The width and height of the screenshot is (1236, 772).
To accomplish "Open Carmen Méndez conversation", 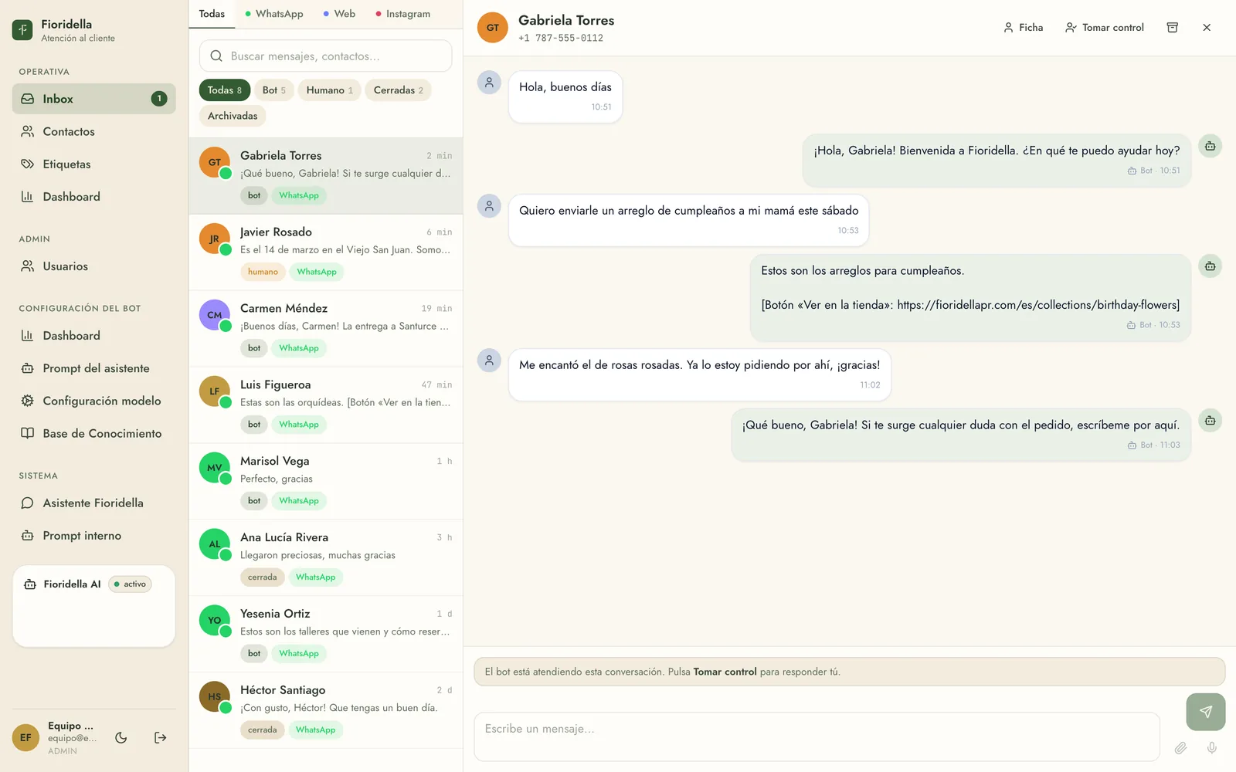I will [x=326, y=328].
